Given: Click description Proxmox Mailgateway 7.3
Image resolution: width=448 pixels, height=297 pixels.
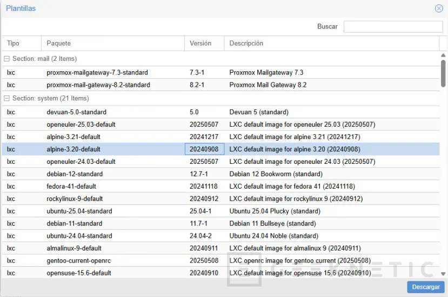Looking at the screenshot, I should point(266,72).
